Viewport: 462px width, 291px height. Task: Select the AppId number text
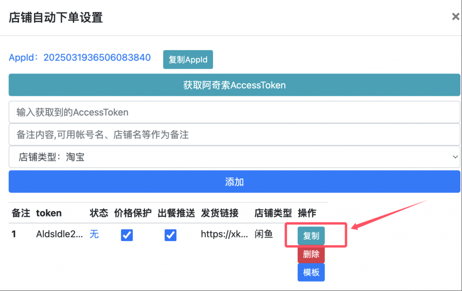pyautogui.click(x=97, y=57)
